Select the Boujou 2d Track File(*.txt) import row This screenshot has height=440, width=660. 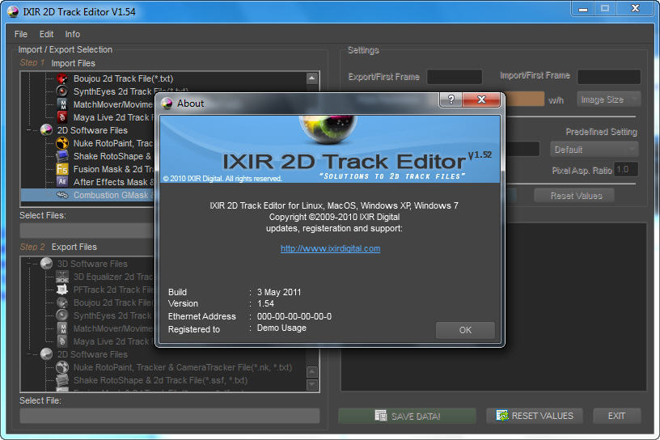tap(123, 78)
